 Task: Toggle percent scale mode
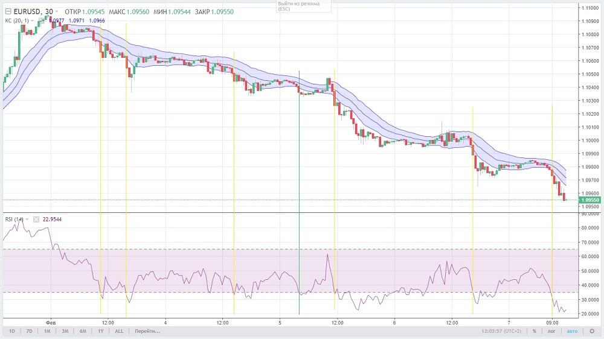(x=534, y=331)
